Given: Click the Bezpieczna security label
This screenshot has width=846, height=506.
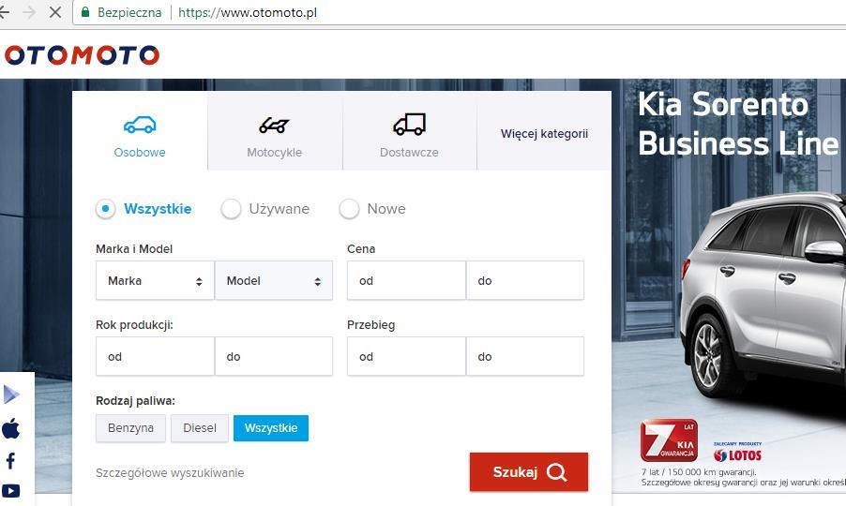Looking at the screenshot, I should pos(129,12).
